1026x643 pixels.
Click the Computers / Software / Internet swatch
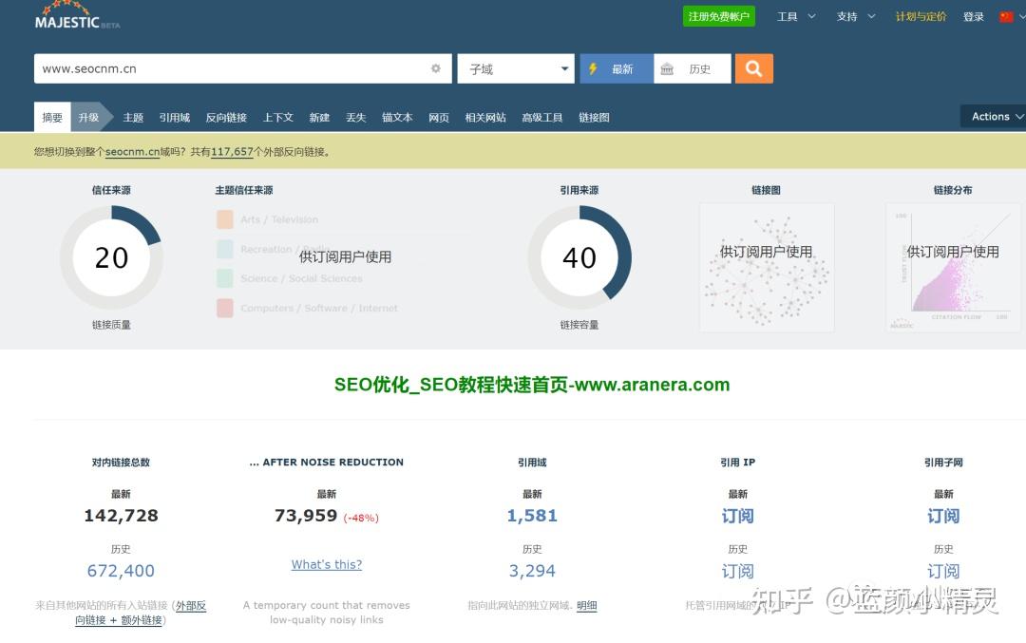[225, 308]
